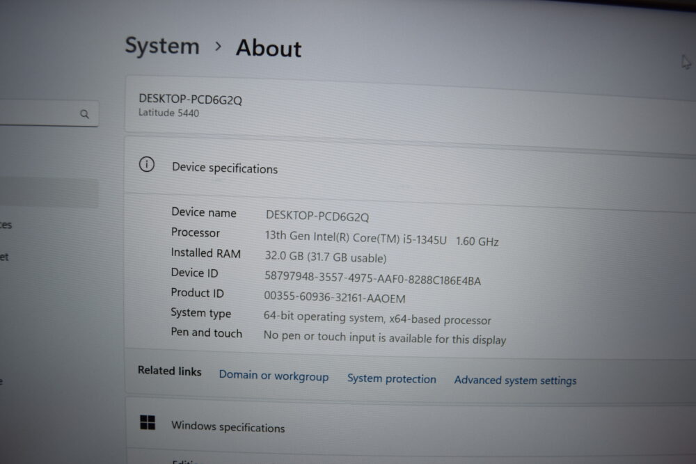Select the Device ID value starting 58797948
This screenshot has width=696, height=464.
tap(373, 278)
